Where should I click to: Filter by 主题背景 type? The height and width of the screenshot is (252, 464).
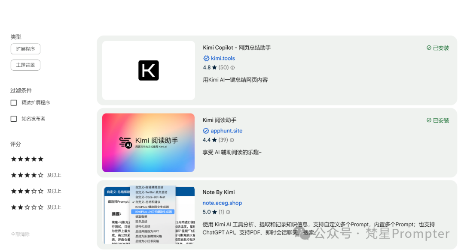pyautogui.click(x=25, y=65)
